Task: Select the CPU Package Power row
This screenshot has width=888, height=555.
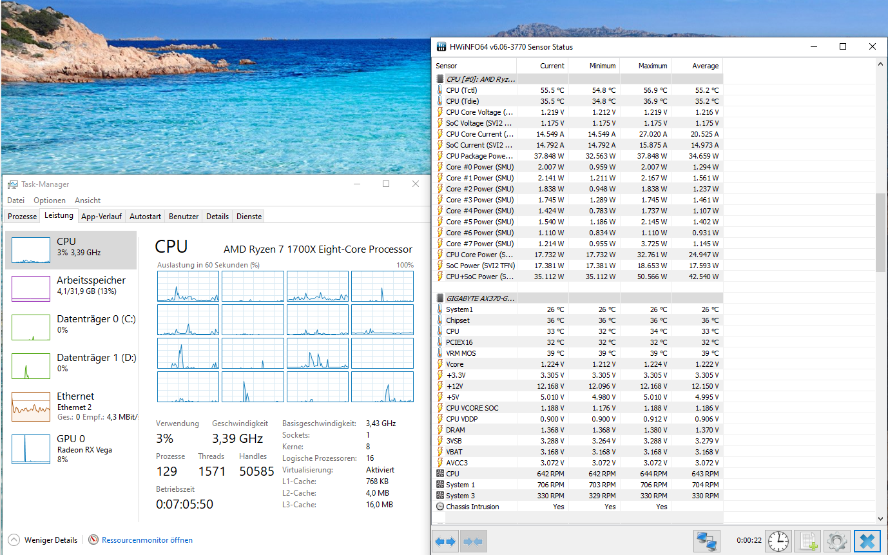Action: click(577, 156)
